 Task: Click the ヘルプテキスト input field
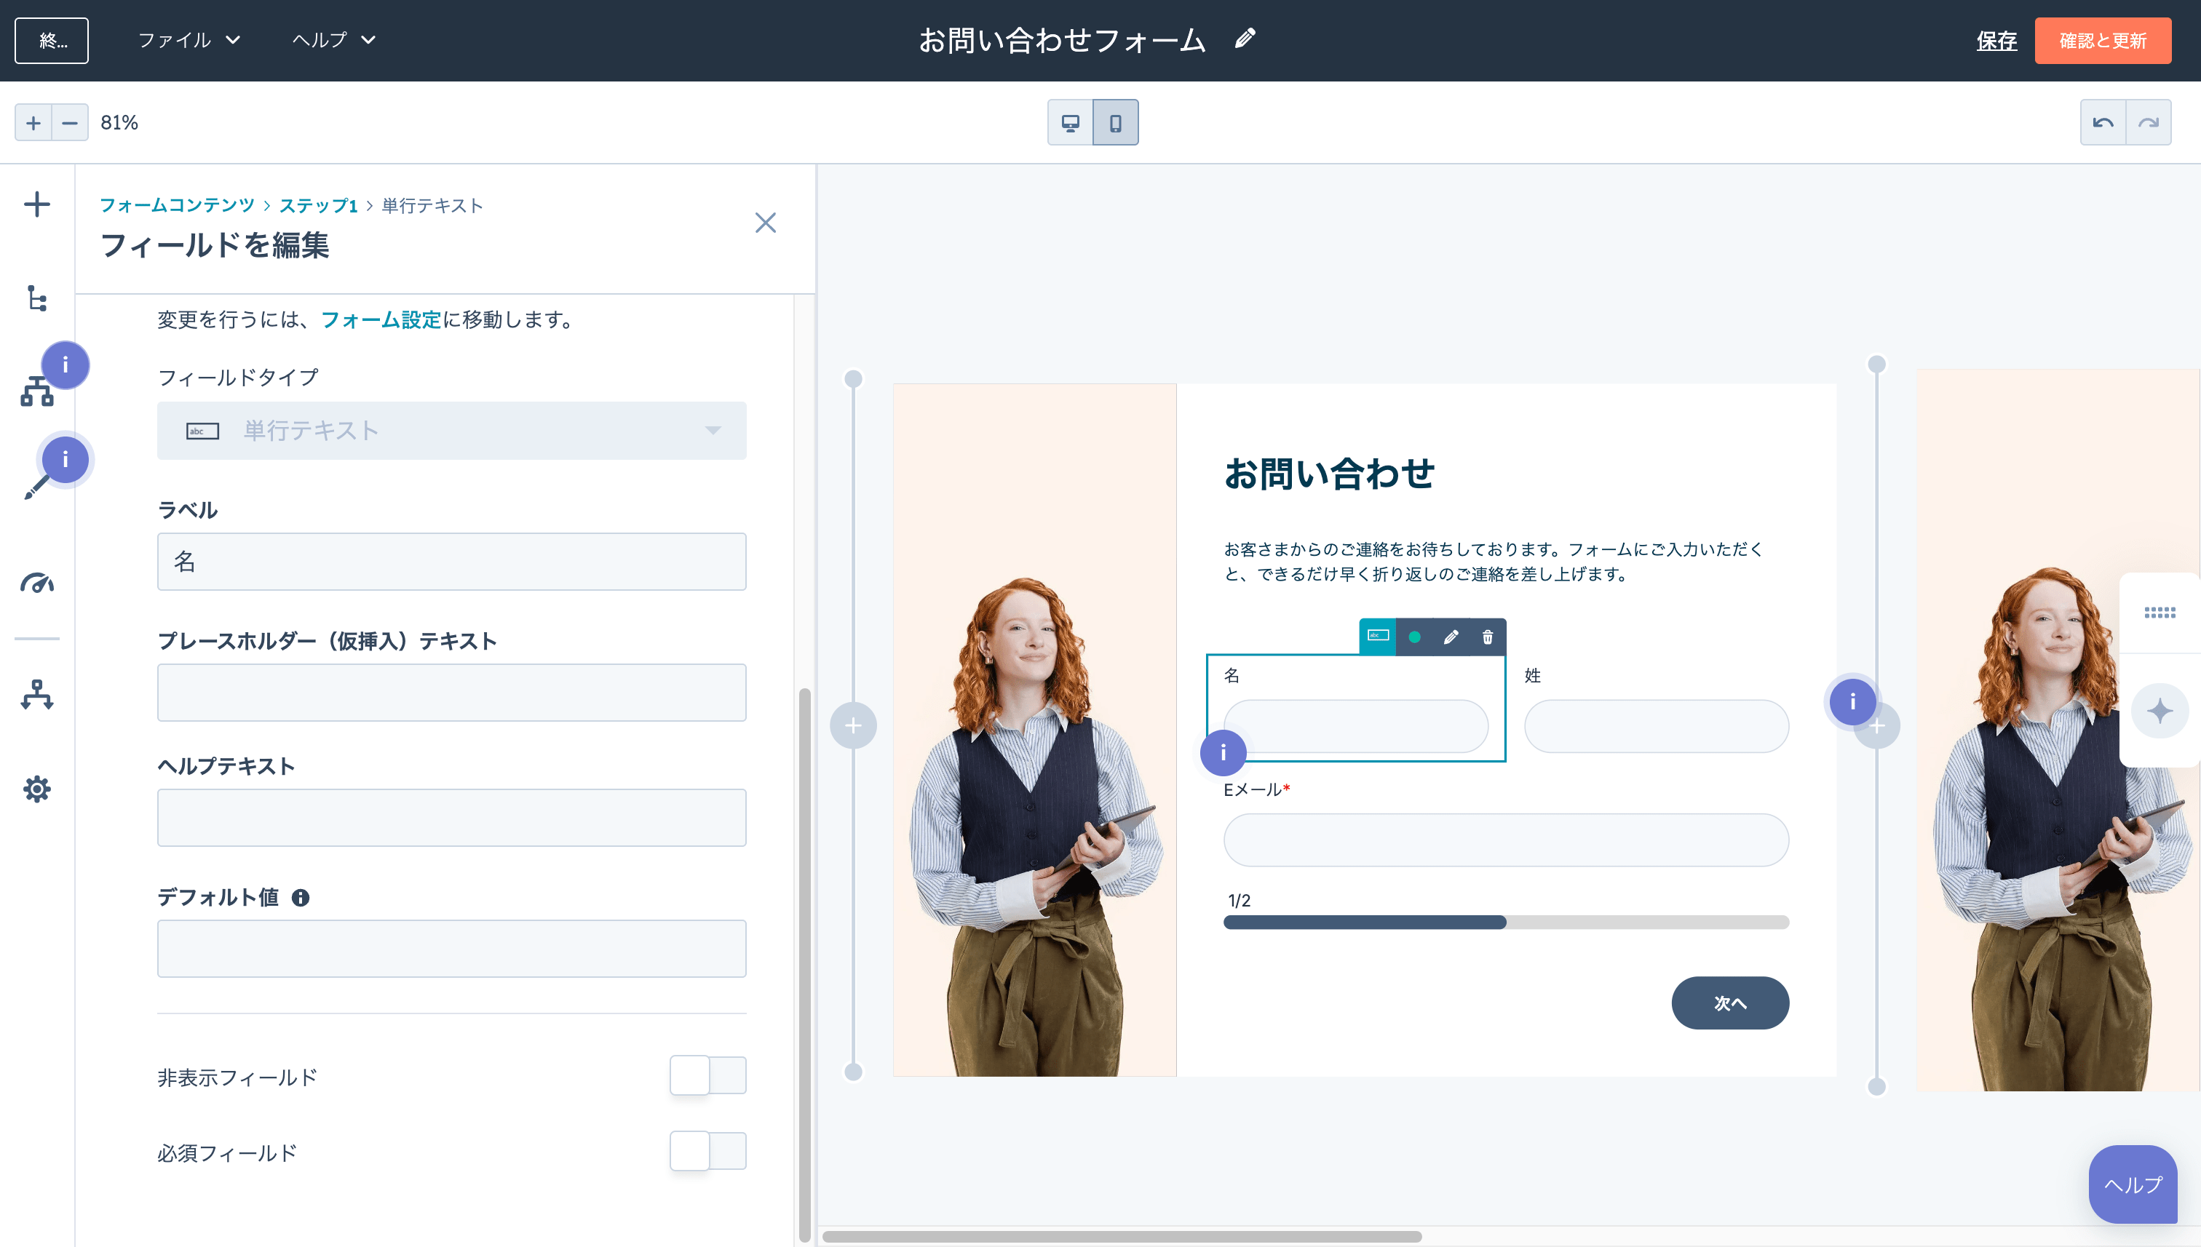coord(451,818)
